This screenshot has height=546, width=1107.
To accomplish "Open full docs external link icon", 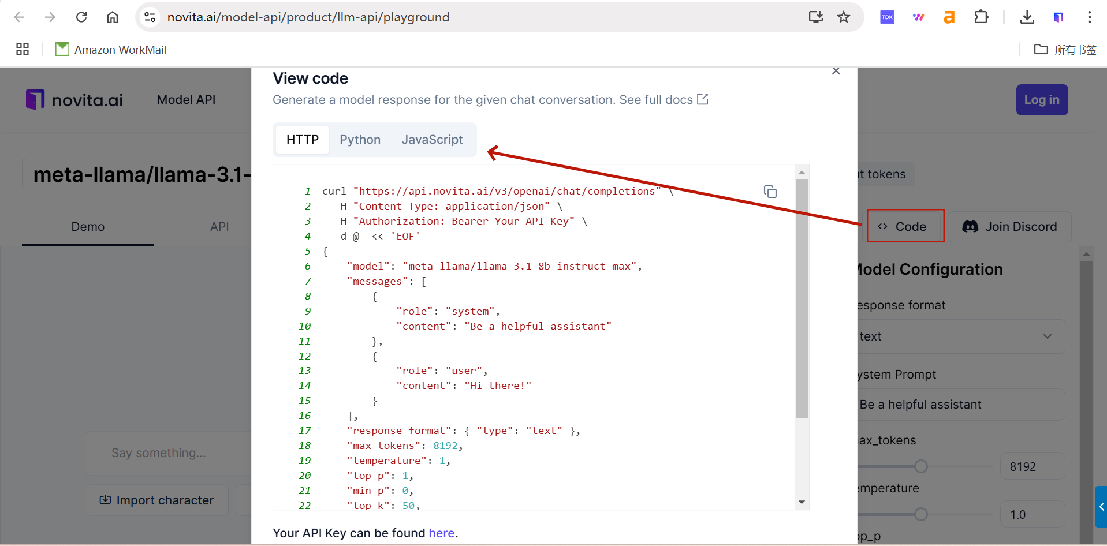I will click(x=703, y=99).
